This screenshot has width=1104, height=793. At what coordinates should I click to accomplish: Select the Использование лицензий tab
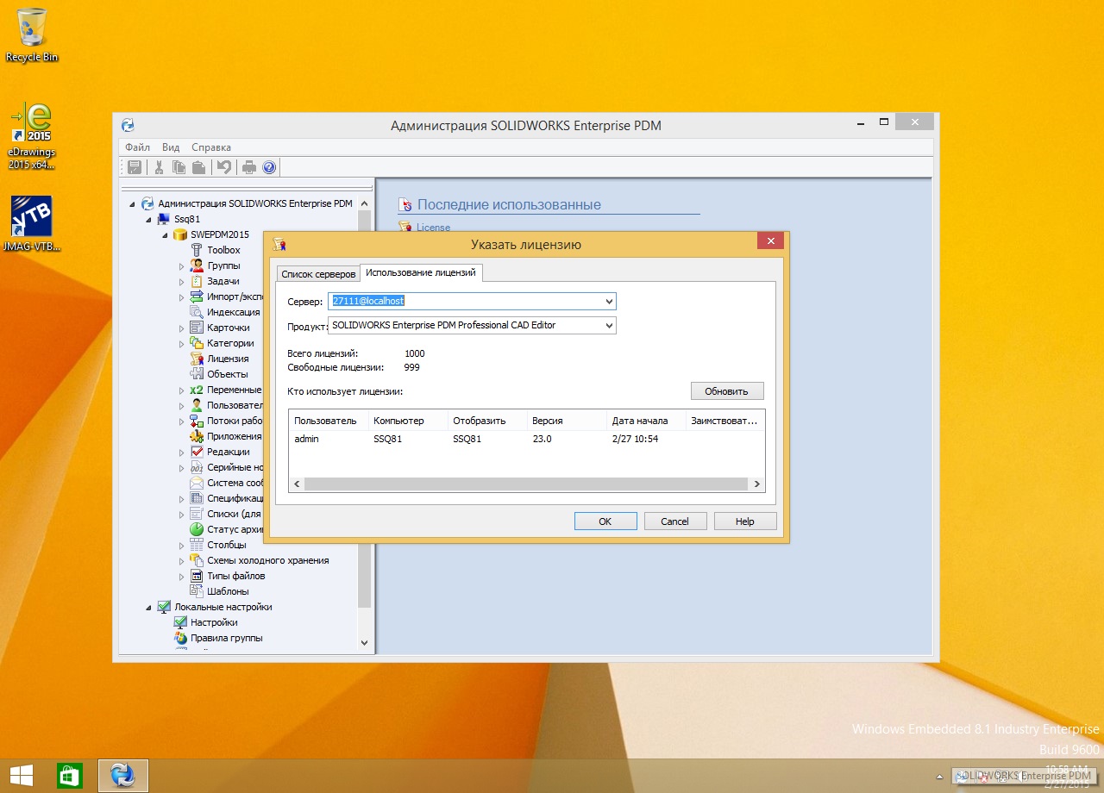421,272
